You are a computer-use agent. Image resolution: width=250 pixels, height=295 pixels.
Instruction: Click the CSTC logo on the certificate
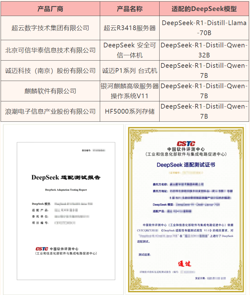point(186,144)
